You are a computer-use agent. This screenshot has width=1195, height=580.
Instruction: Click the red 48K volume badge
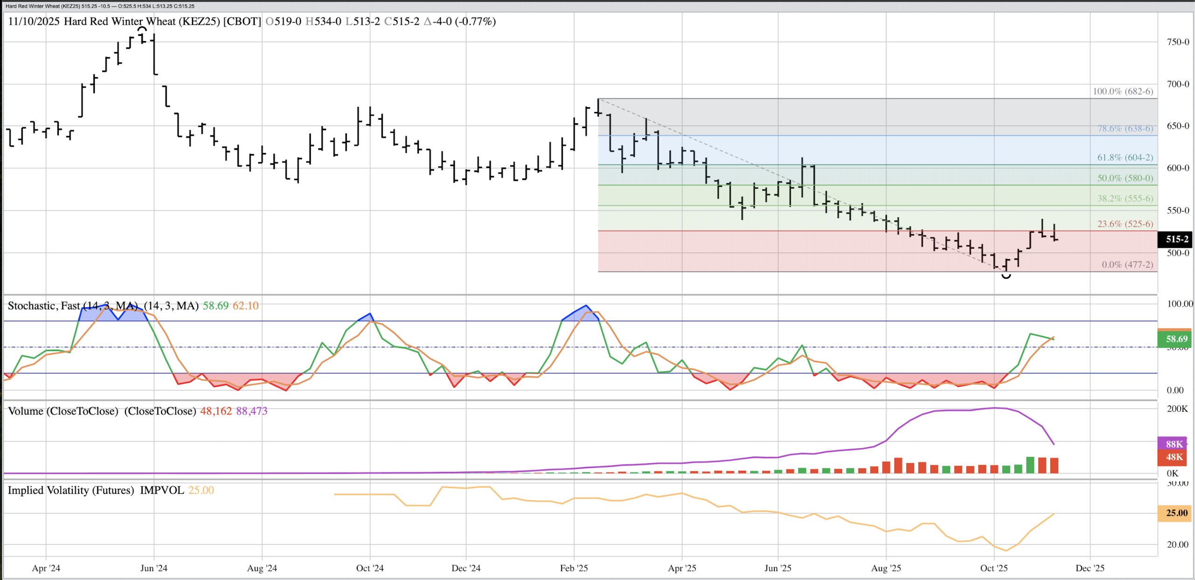pyautogui.click(x=1174, y=457)
